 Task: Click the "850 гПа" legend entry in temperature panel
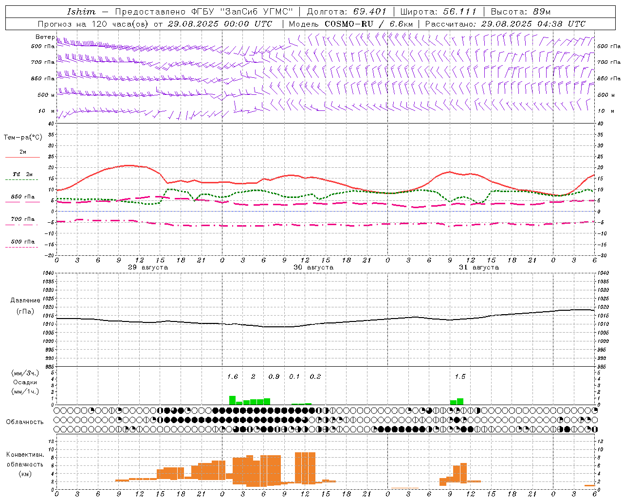pos(23,197)
